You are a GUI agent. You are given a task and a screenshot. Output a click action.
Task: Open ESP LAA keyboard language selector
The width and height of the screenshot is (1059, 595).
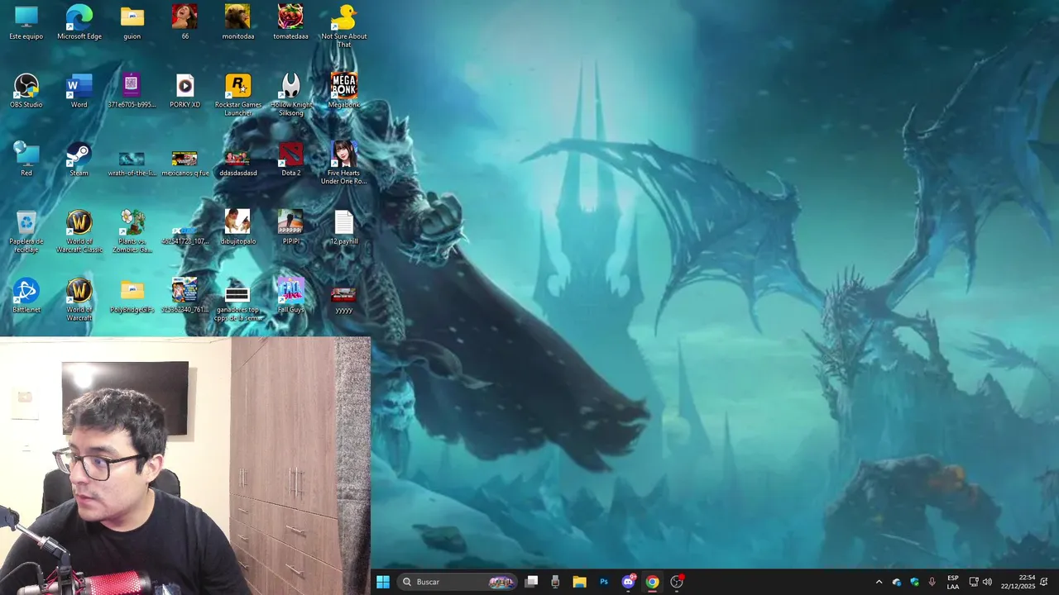(x=953, y=582)
